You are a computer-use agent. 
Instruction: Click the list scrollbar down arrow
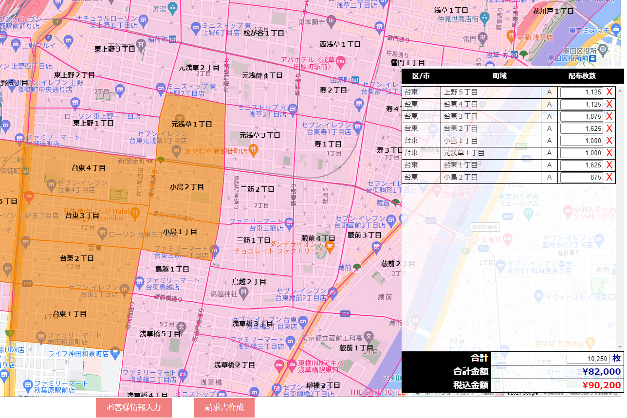(x=620, y=346)
